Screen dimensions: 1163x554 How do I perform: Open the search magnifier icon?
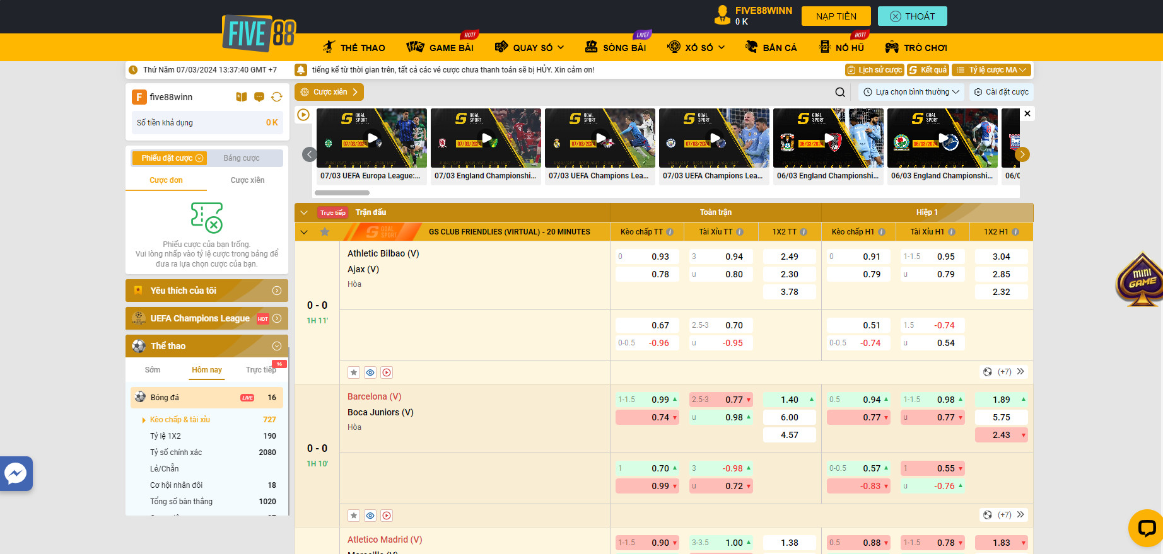840,92
